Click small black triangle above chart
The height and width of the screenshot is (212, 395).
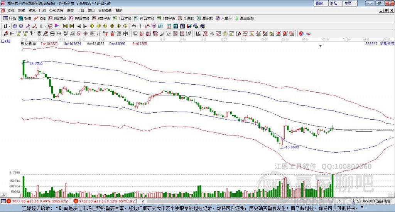321,46
